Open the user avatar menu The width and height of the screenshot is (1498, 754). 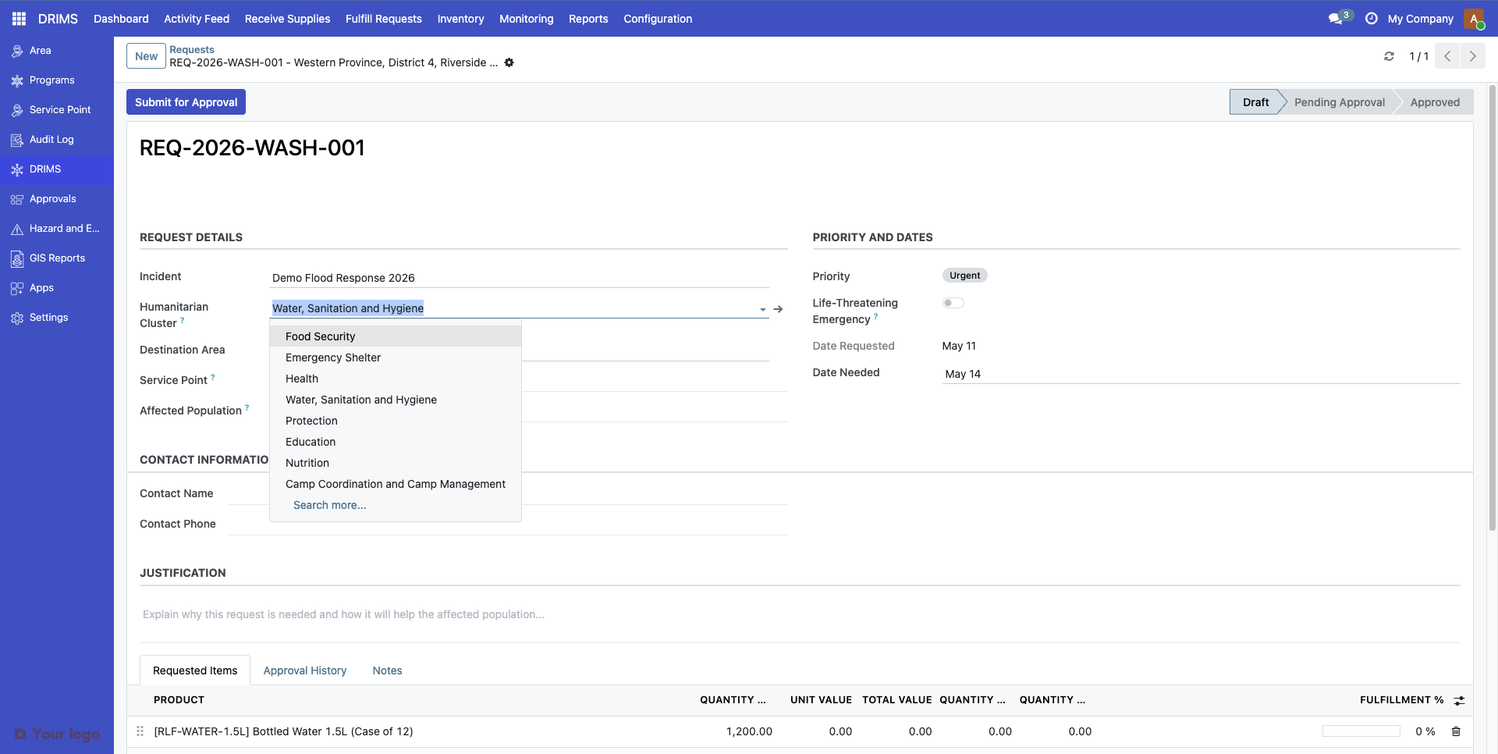[1474, 19]
